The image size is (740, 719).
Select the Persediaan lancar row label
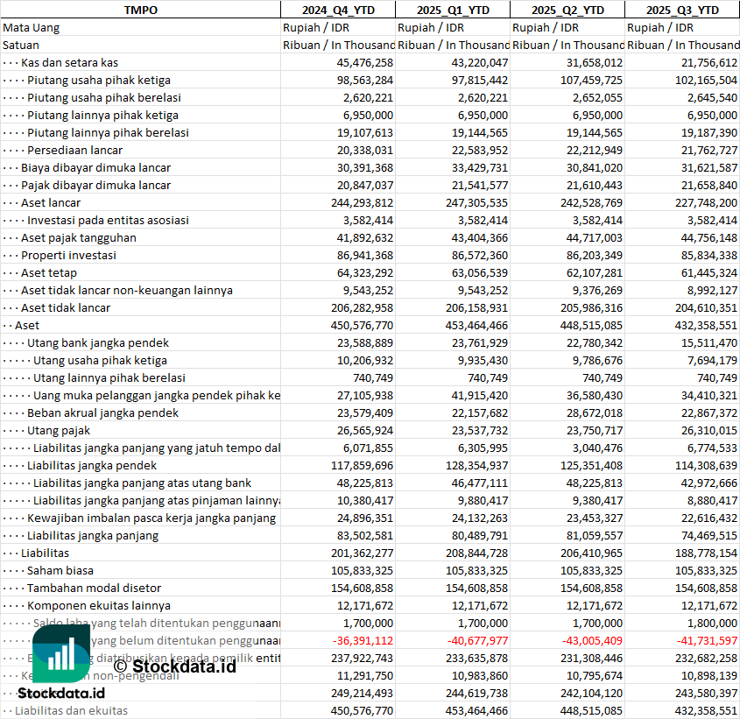click(74, 150)
